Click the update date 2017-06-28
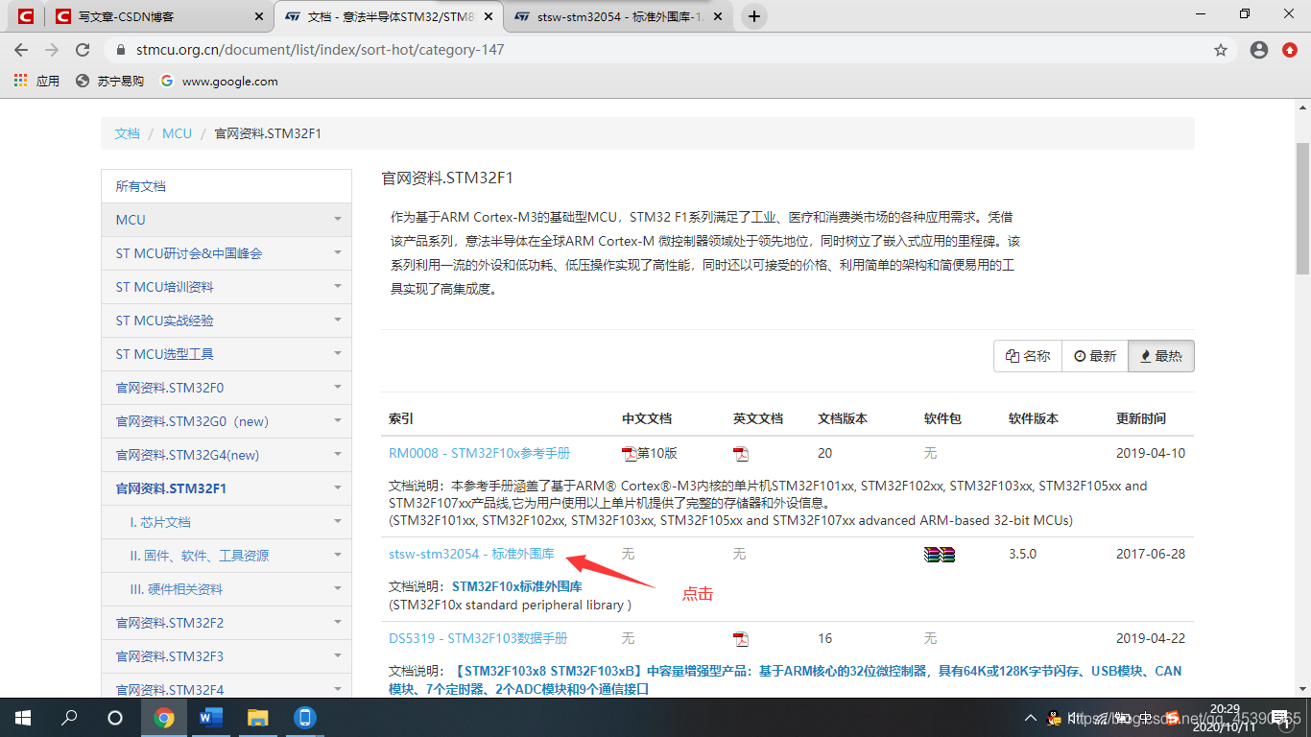This screenshot has width=1311, height=737. click(x=1151, y=554)
